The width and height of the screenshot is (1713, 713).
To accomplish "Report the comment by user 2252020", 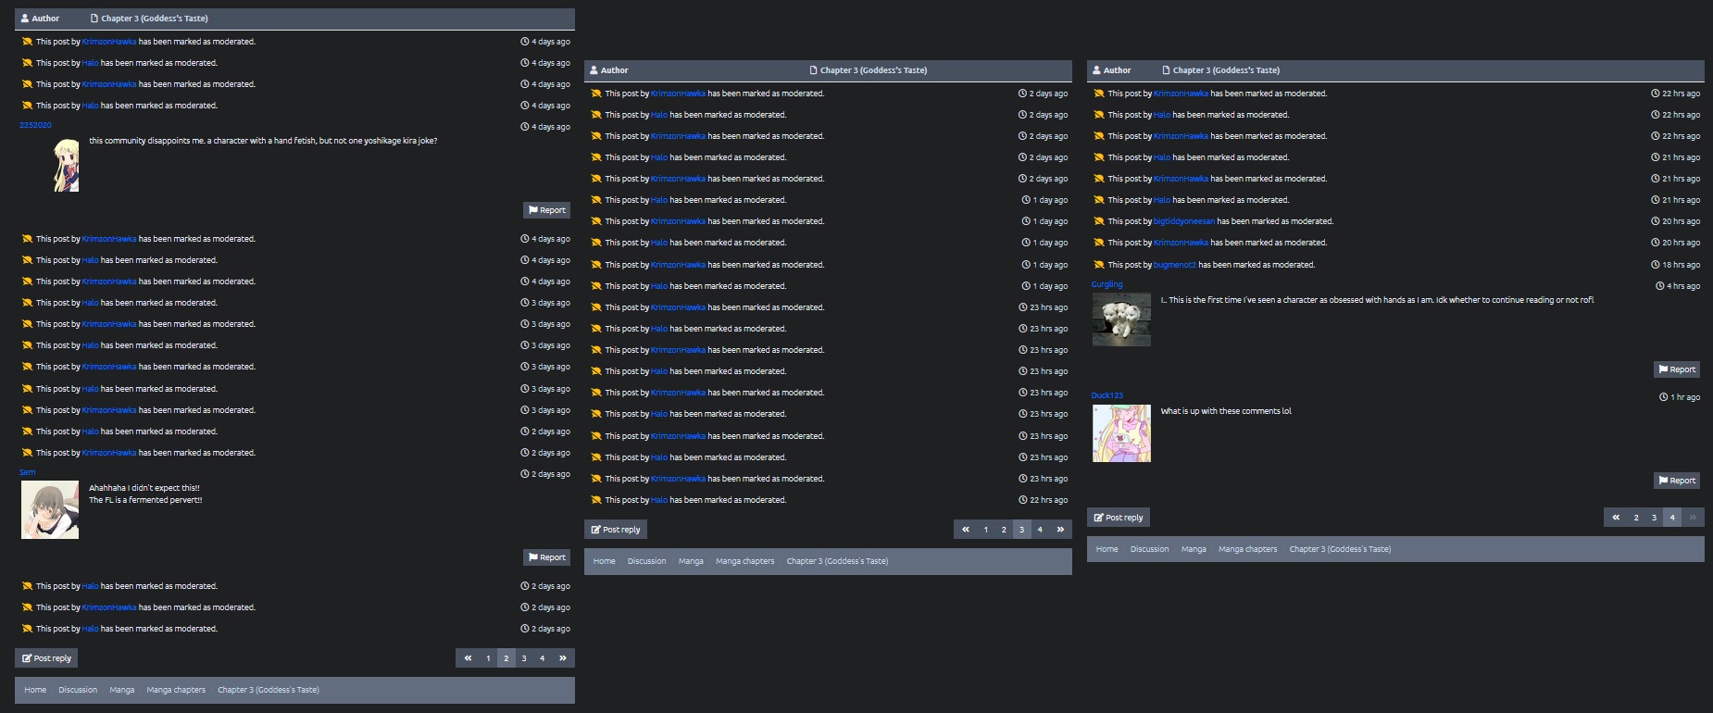I will tap(546, 210).
